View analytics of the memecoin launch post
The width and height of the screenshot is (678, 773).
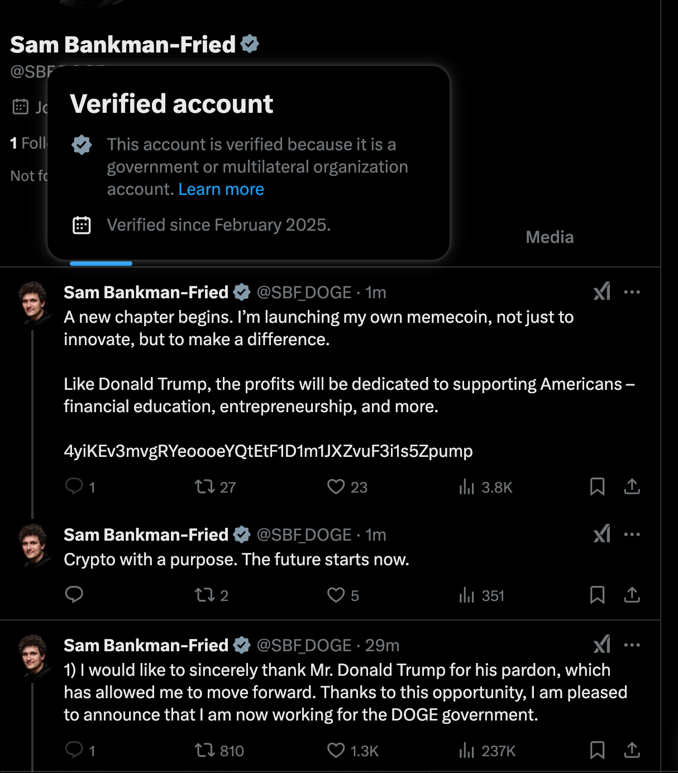click(467, 487)
